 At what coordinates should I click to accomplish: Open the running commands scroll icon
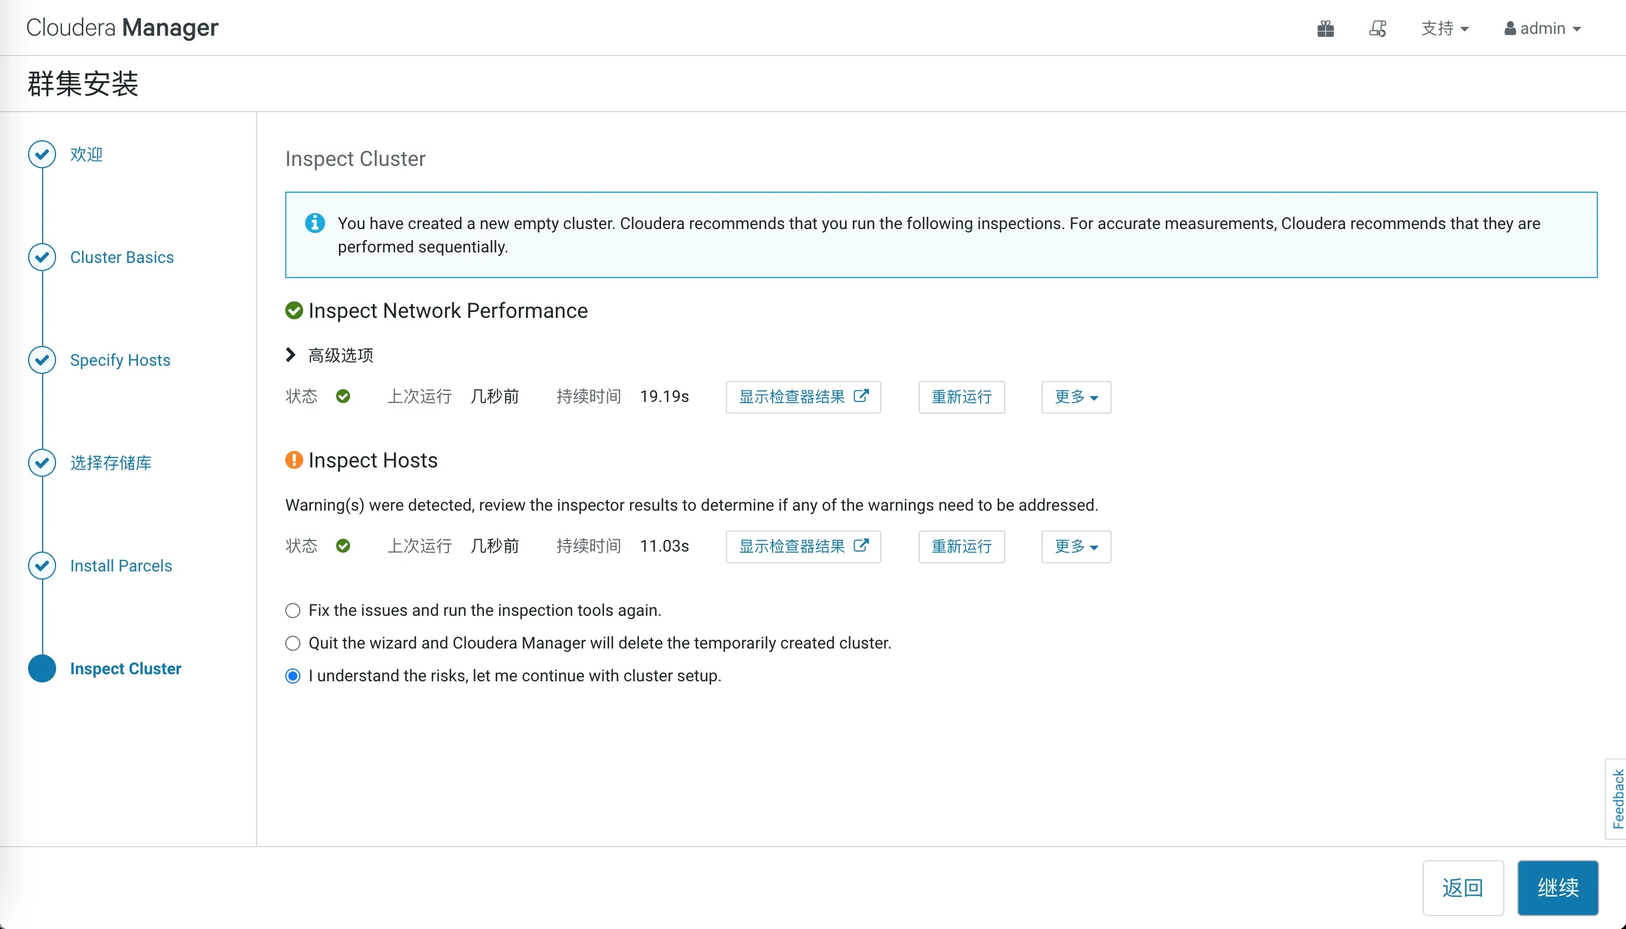[x=1378, y=28]
